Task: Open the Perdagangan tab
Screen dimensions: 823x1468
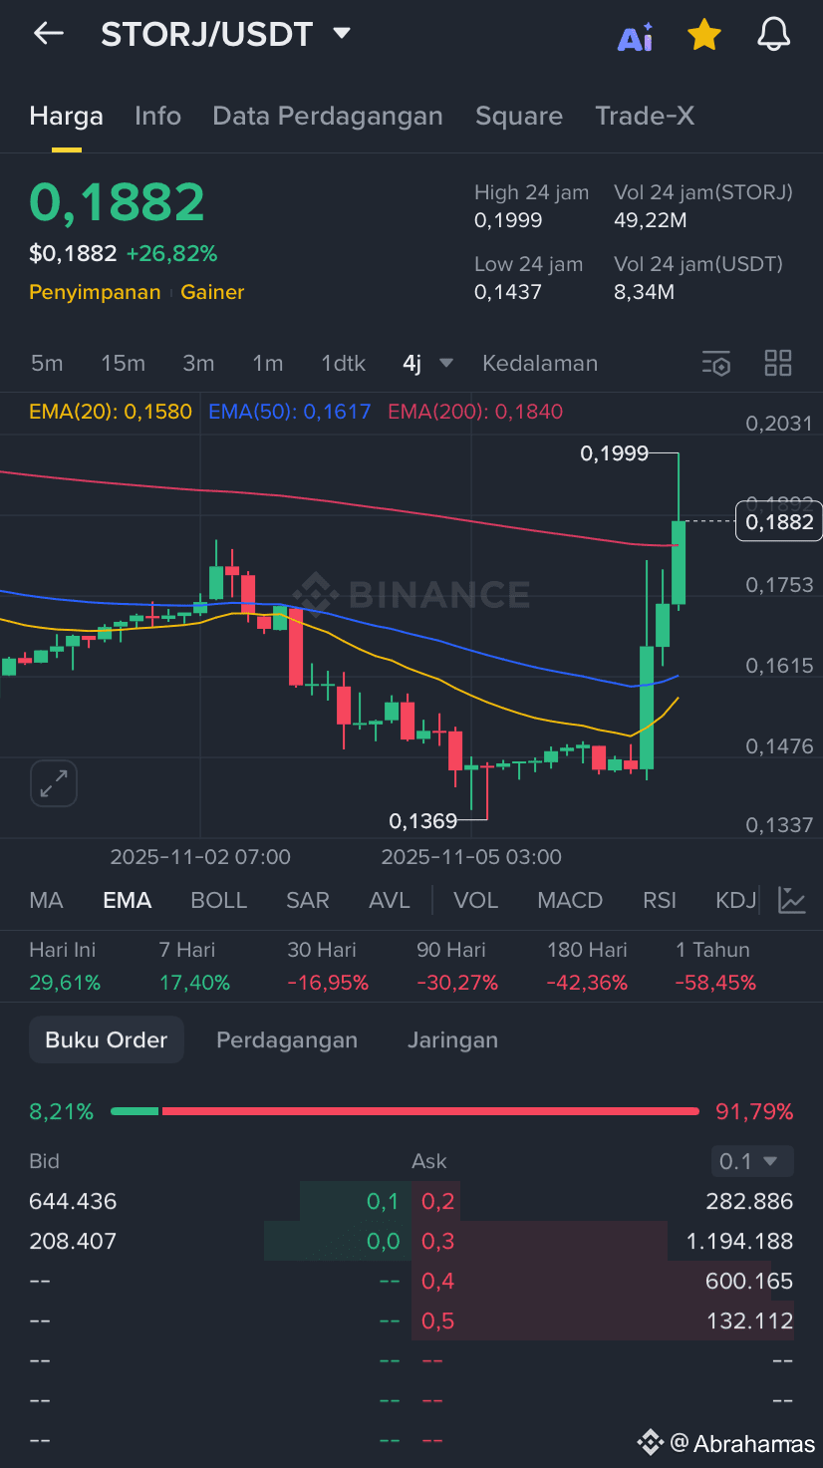Action: [x=287, y=1039]
